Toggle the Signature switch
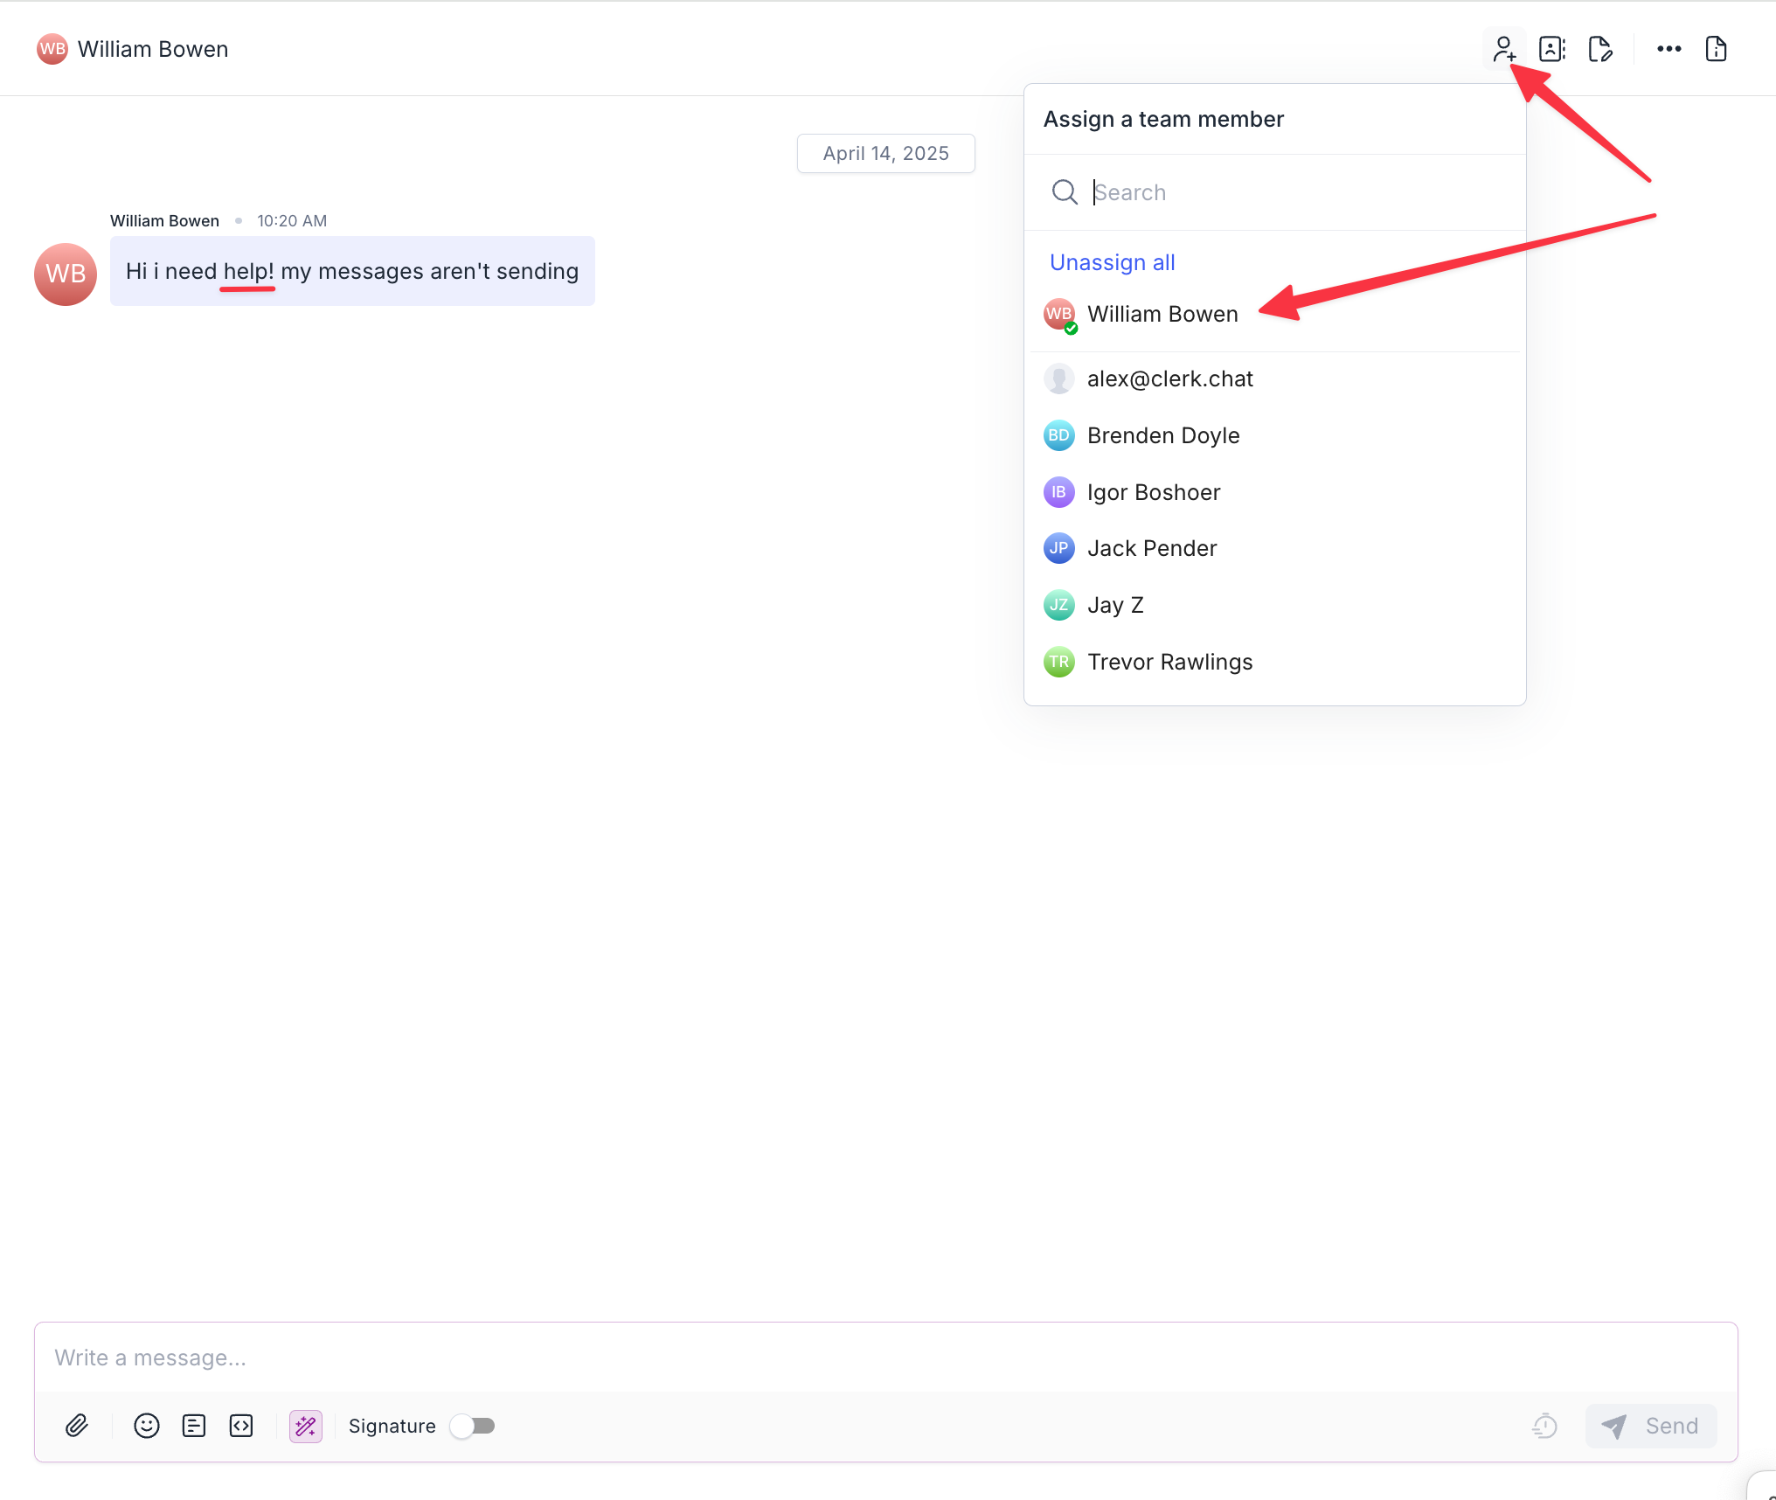1776x1500 pixels. coord(473,1426)
